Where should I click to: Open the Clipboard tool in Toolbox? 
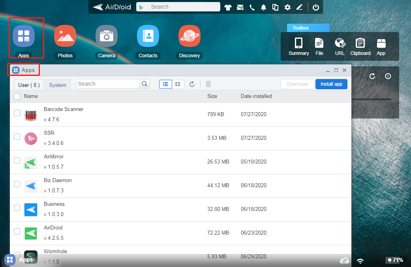click(360, 46)
